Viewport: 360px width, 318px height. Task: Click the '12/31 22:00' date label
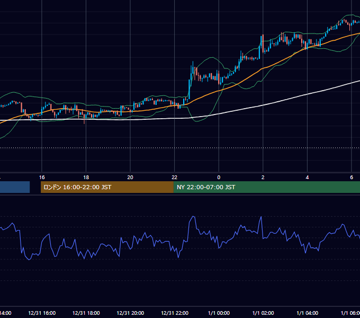click(175, 313)
